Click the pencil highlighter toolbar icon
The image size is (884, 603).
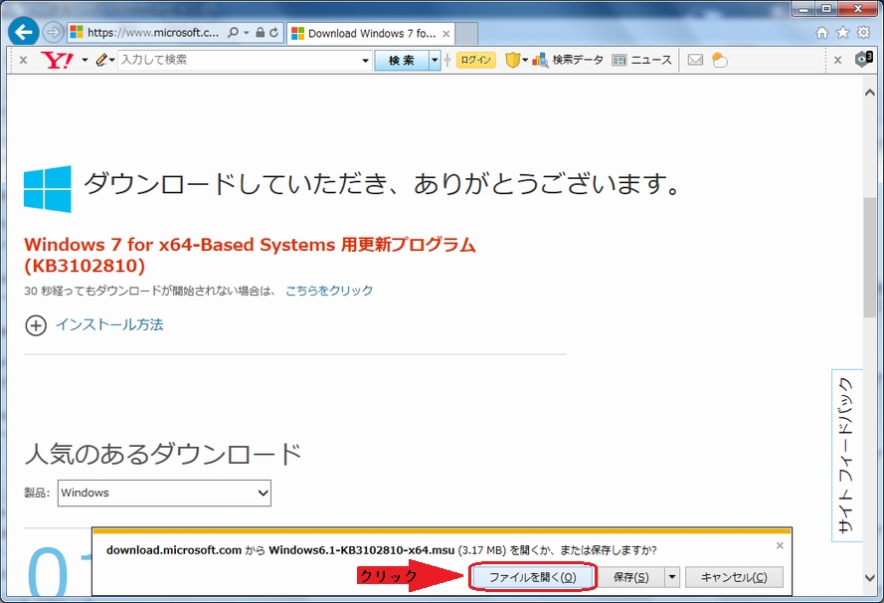(101, 60)
